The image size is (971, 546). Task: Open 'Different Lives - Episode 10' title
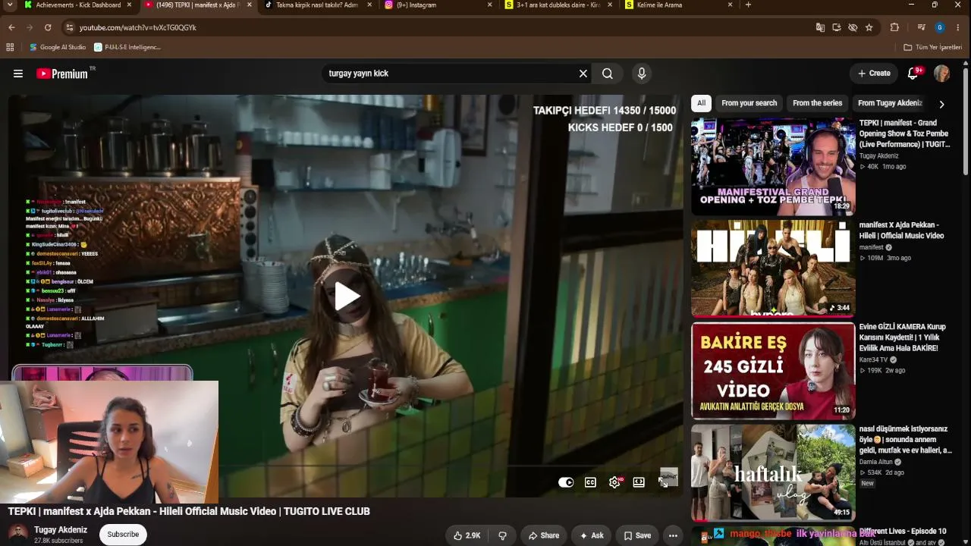(903, 532)
